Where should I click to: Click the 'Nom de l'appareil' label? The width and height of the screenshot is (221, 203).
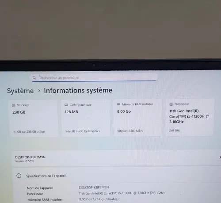(x=40, y=188)
